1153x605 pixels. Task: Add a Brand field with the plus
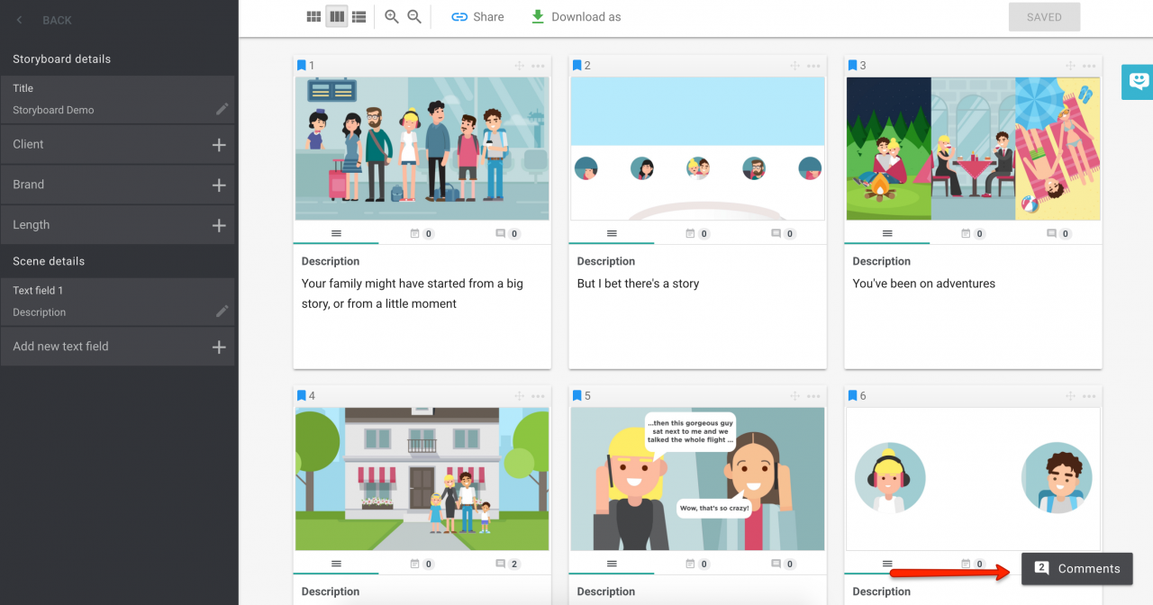219,185
